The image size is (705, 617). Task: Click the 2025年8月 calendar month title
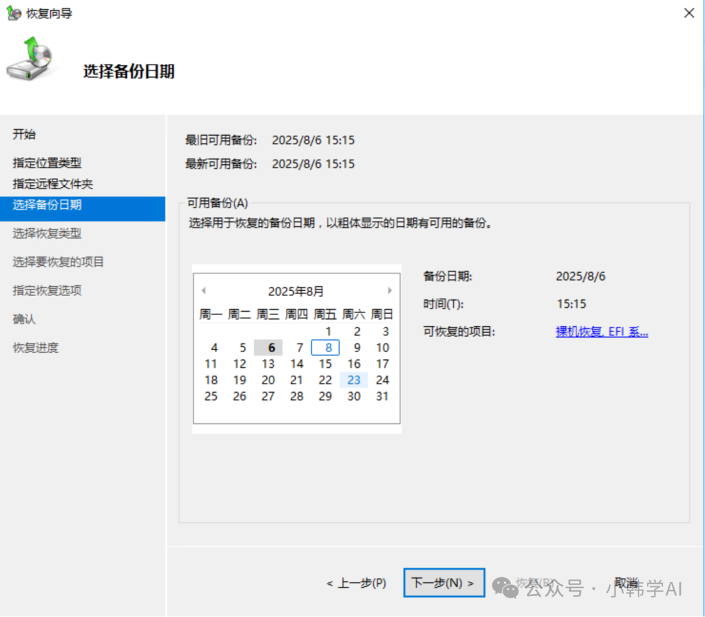296,292
